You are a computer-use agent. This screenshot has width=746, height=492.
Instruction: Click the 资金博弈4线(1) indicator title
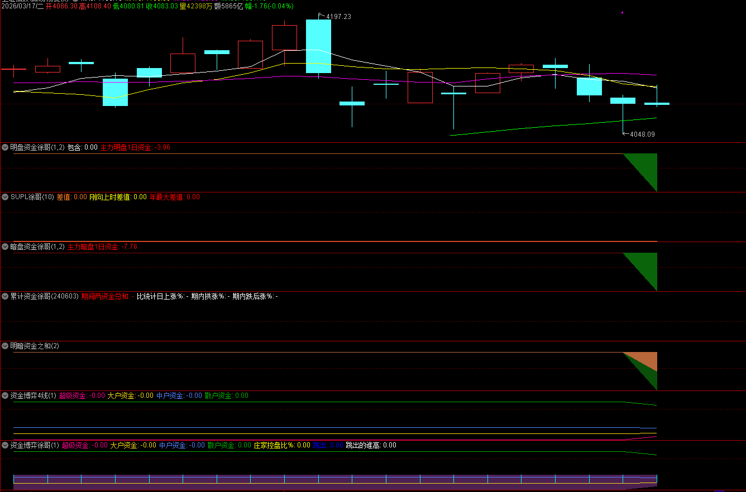coord(34,395)
